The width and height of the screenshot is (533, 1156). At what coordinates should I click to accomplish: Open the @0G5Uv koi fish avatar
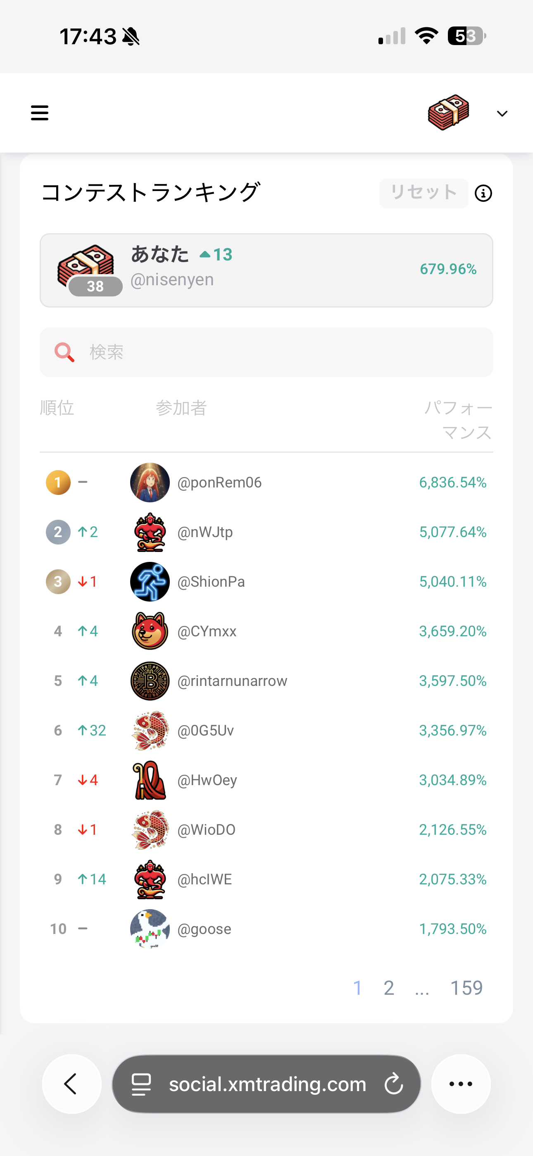coord(150,731)
